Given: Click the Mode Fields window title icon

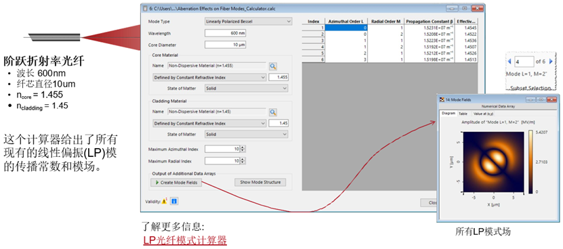Looking at the screenshot, I should click(x=442, y=99).
